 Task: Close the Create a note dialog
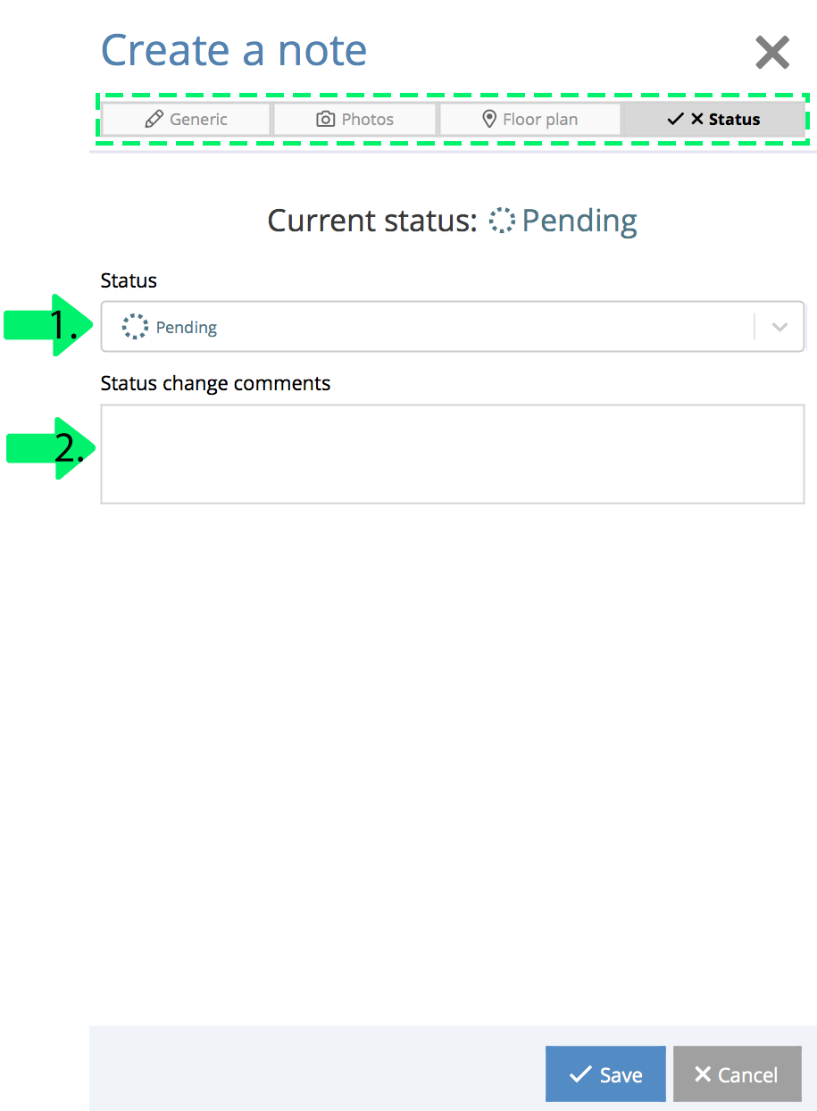coord(772,53)
